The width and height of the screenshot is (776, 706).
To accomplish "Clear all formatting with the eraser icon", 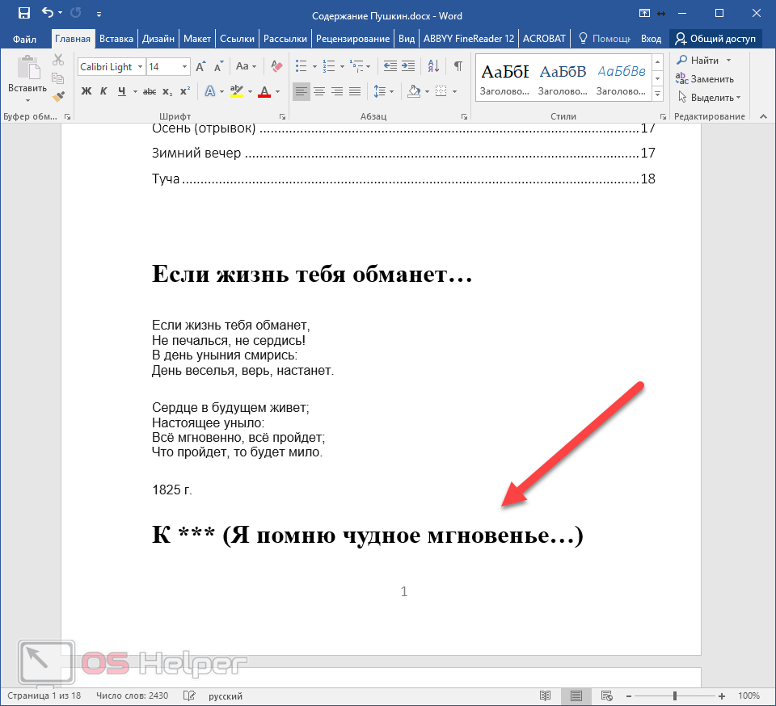I will (x=276, y=65).
